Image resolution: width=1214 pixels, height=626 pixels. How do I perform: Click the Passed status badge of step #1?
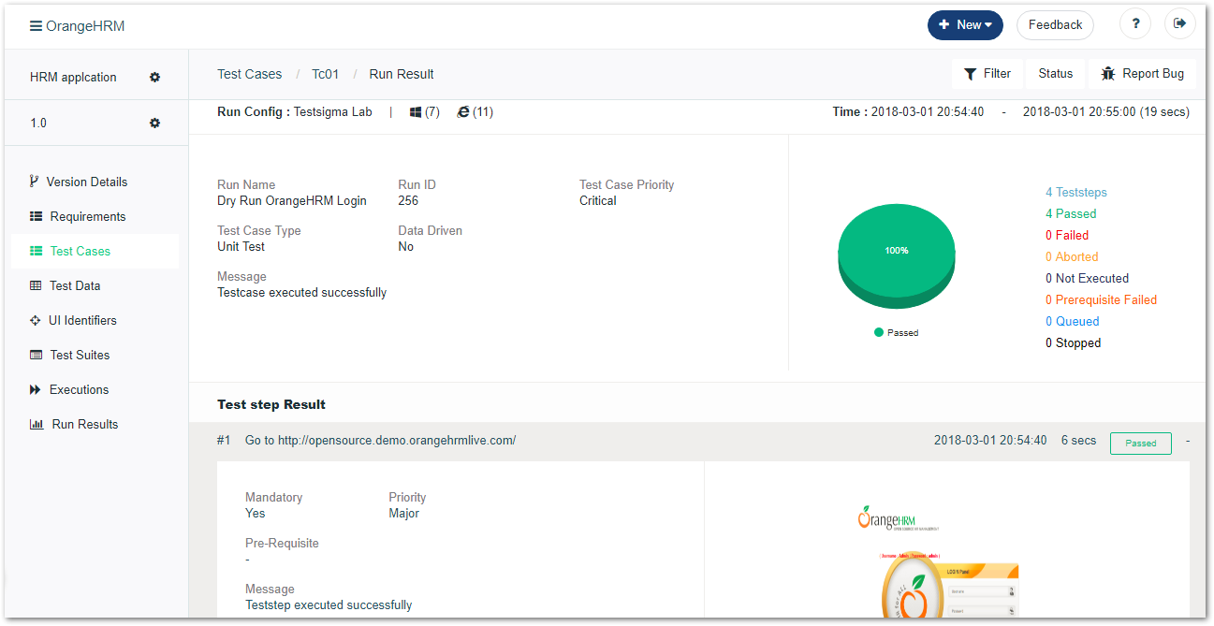1140,443
